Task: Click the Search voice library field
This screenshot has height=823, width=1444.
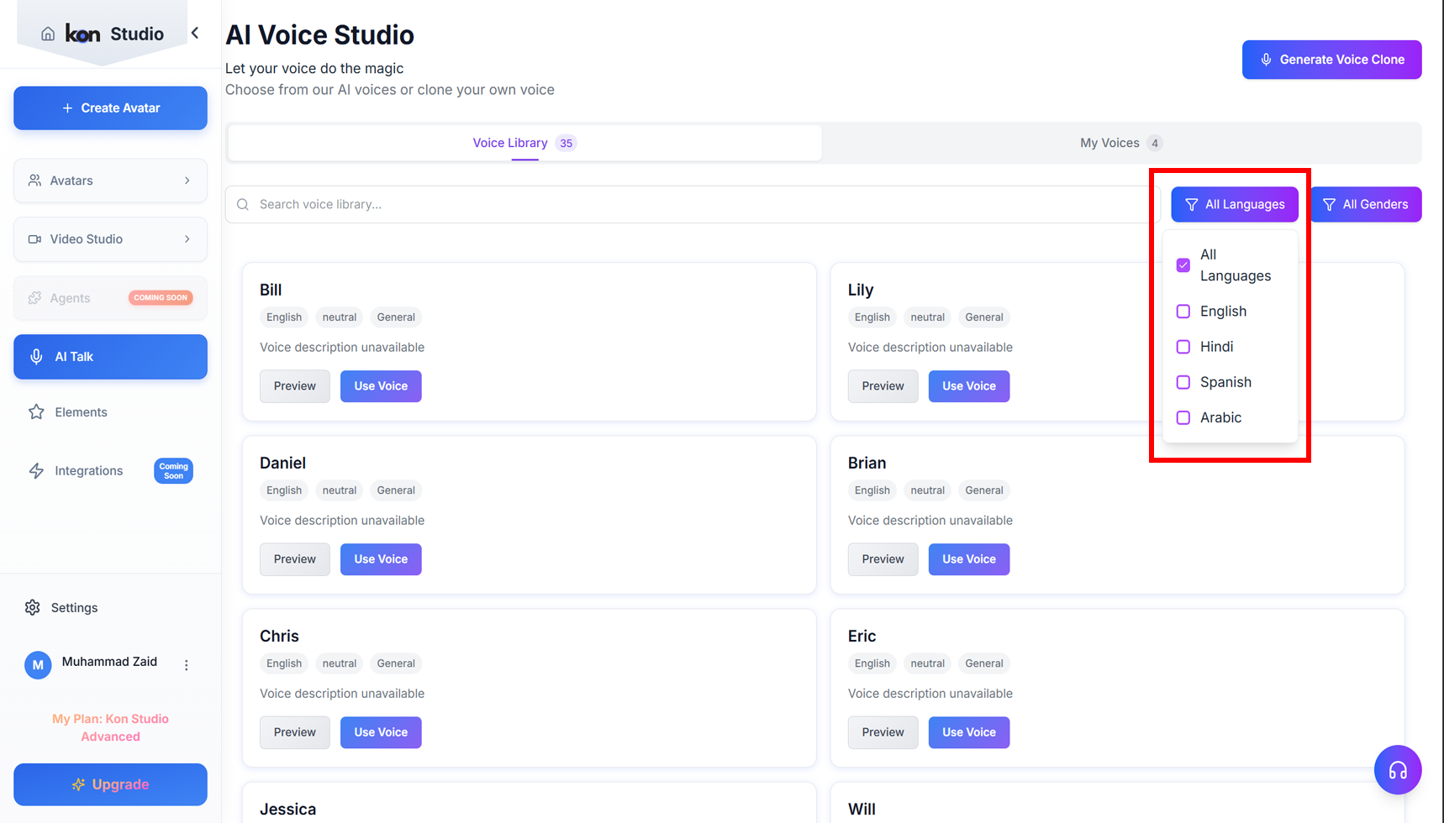Action: [689, 204]
